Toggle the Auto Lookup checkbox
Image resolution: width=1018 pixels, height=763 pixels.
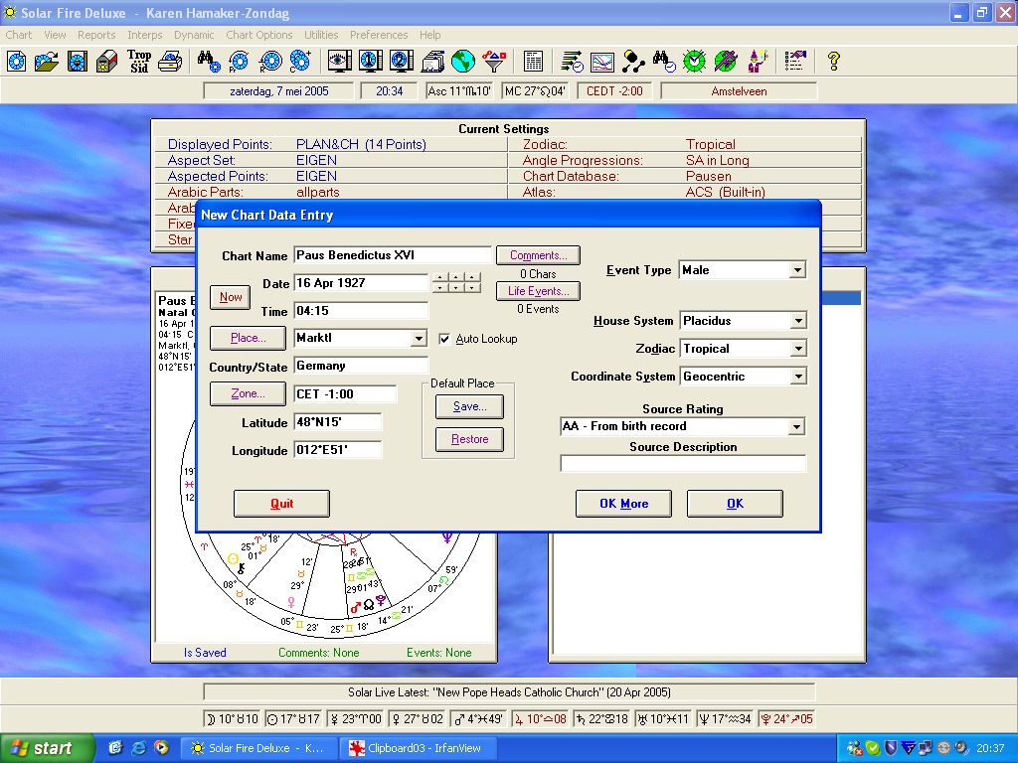tap(444, 339)
